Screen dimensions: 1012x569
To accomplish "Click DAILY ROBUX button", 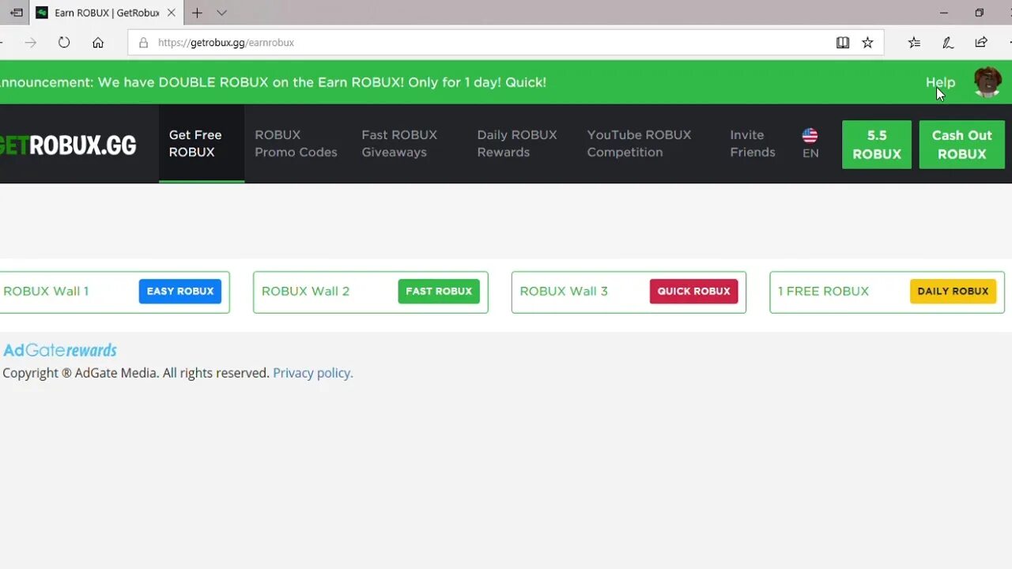I will (x=953, y=292).
